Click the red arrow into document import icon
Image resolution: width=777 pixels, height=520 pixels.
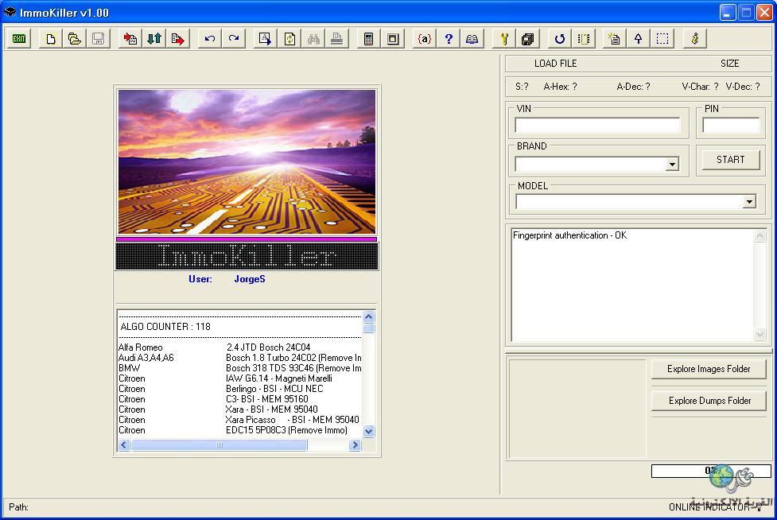pyautogui.click(x=130, y=39)
